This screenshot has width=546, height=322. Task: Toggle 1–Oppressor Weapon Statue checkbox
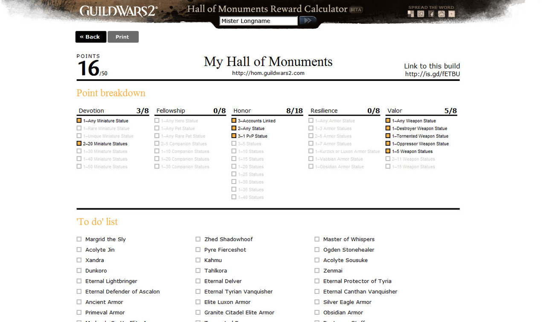tap(388, 144)
